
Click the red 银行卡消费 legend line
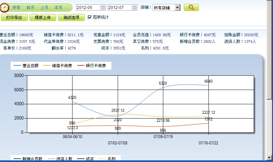click(x=81, y=66)
